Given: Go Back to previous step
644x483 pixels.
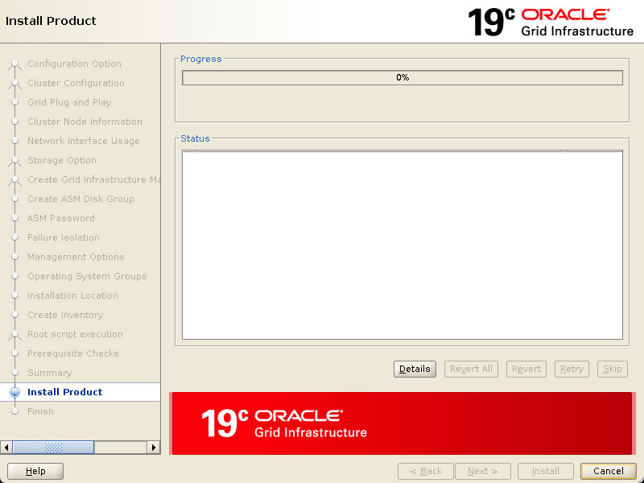Looking at the screenshot, I should point(426,471).
